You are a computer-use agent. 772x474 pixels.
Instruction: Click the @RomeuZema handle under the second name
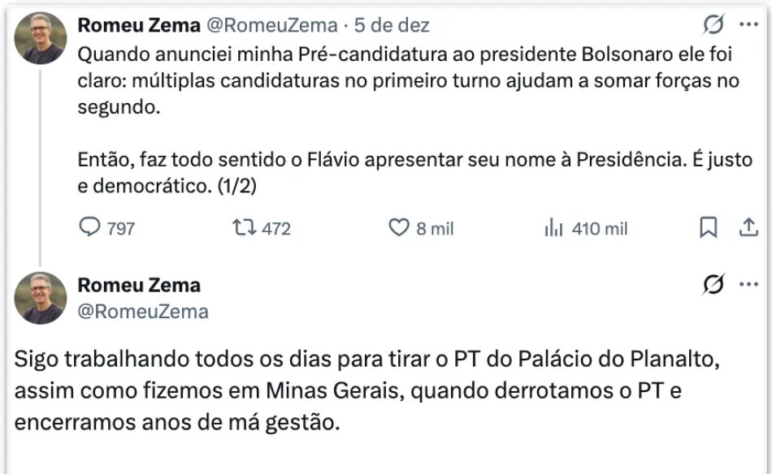(x=143, y=311)
